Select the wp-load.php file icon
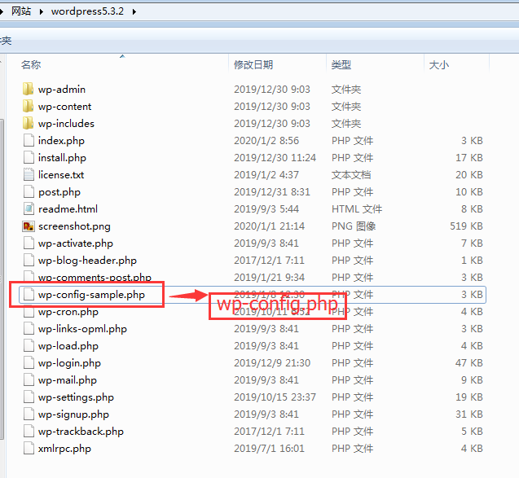Image resolution: width=519 pixels, height=478 pixels. coord(29,346)
